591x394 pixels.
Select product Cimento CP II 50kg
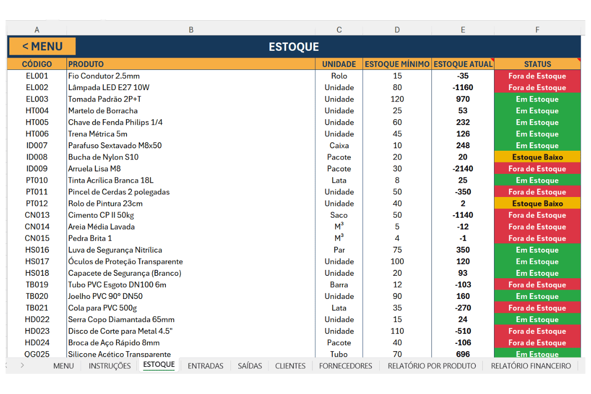coord(101,215)
